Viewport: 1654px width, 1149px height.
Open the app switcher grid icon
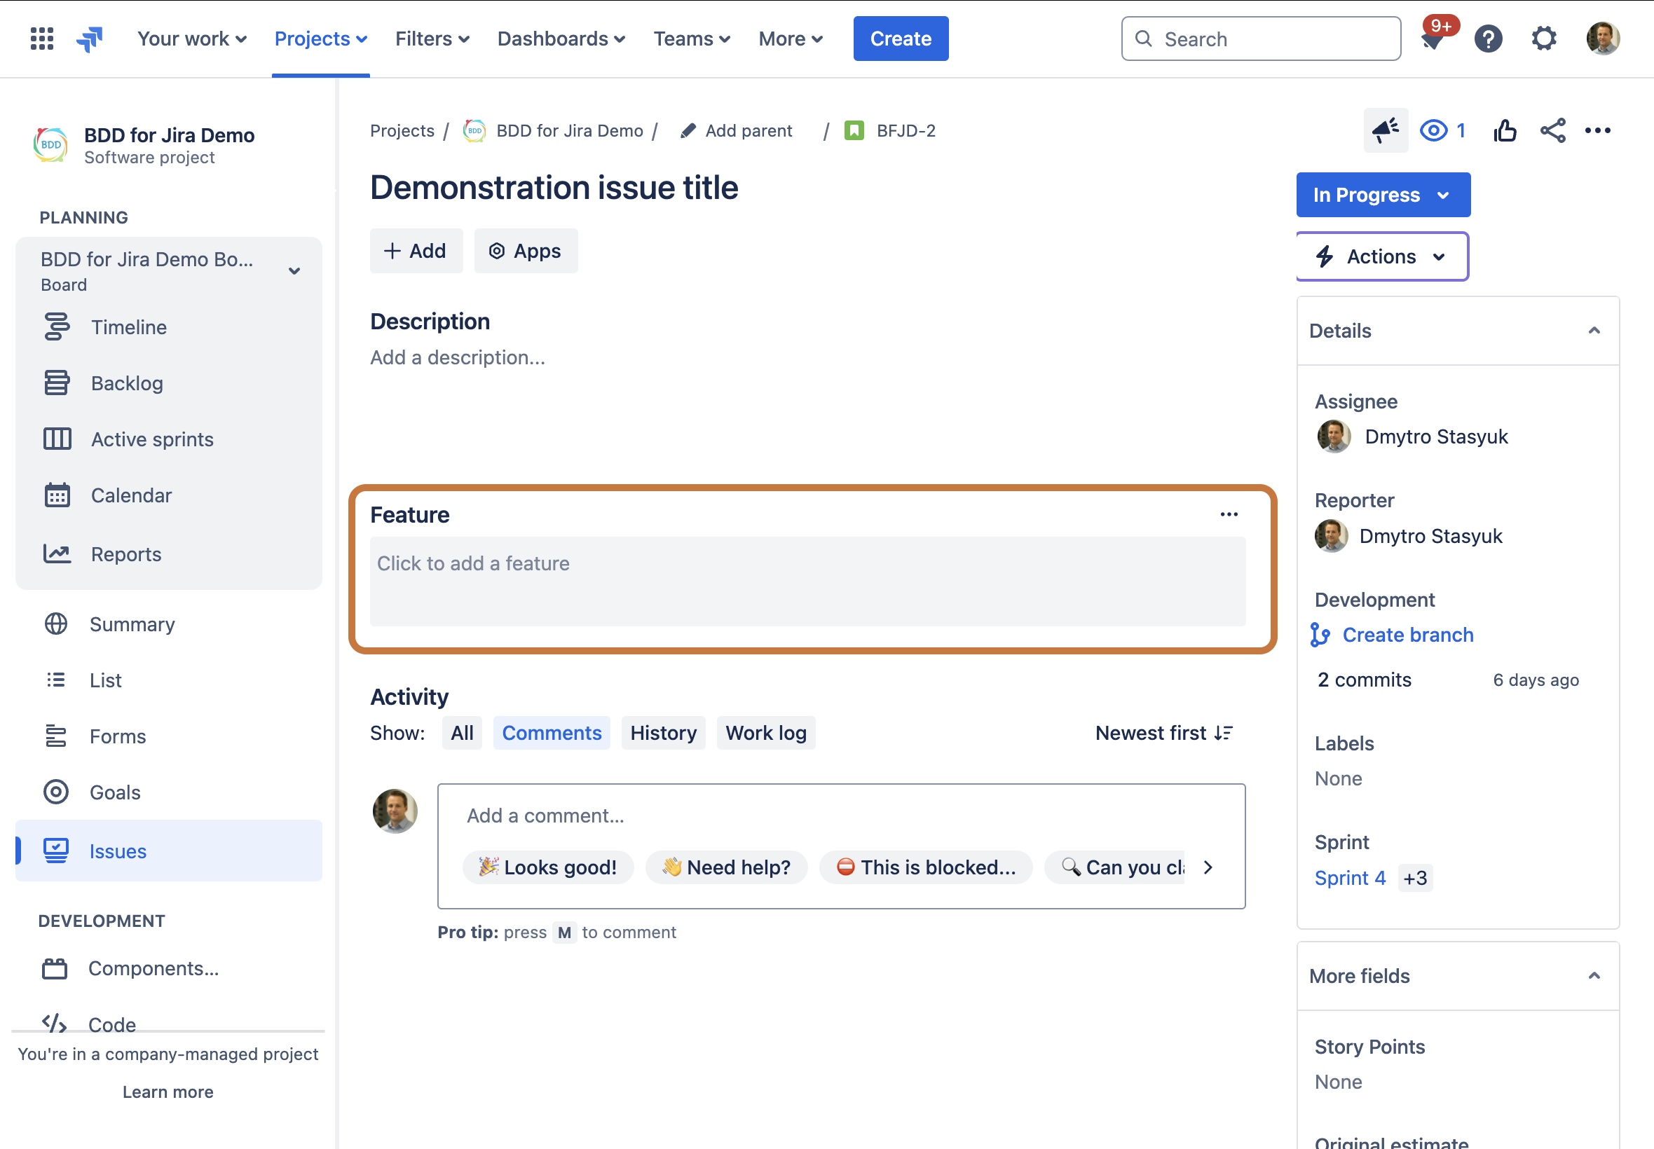42,38
